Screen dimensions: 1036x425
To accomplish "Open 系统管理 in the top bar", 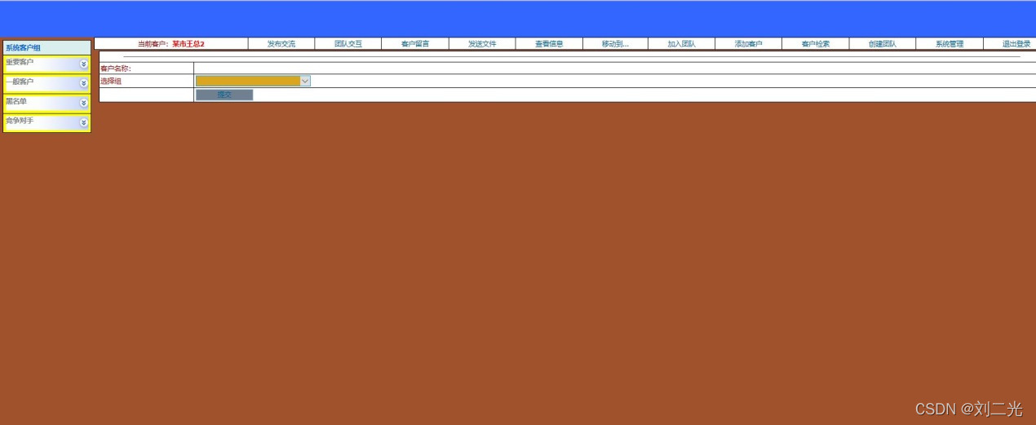I will click(950, 44).
